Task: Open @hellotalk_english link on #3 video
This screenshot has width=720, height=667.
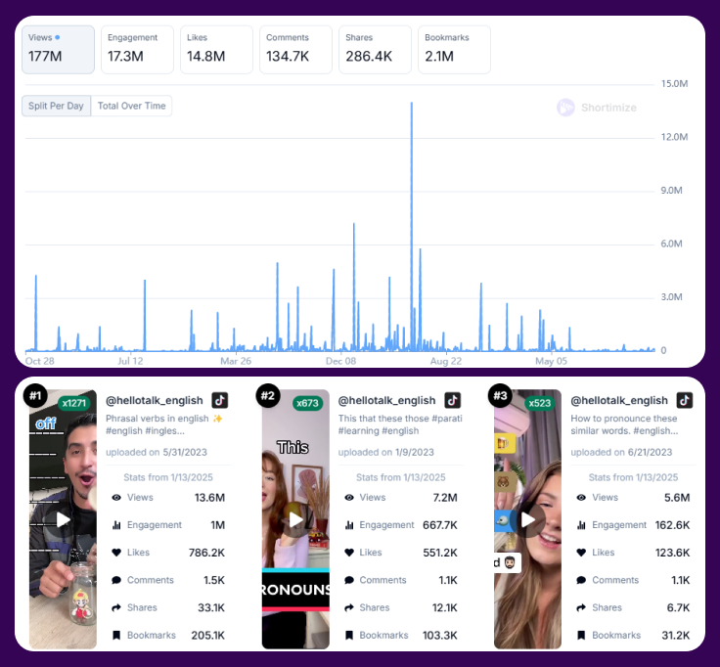Action: click(619, 400)
